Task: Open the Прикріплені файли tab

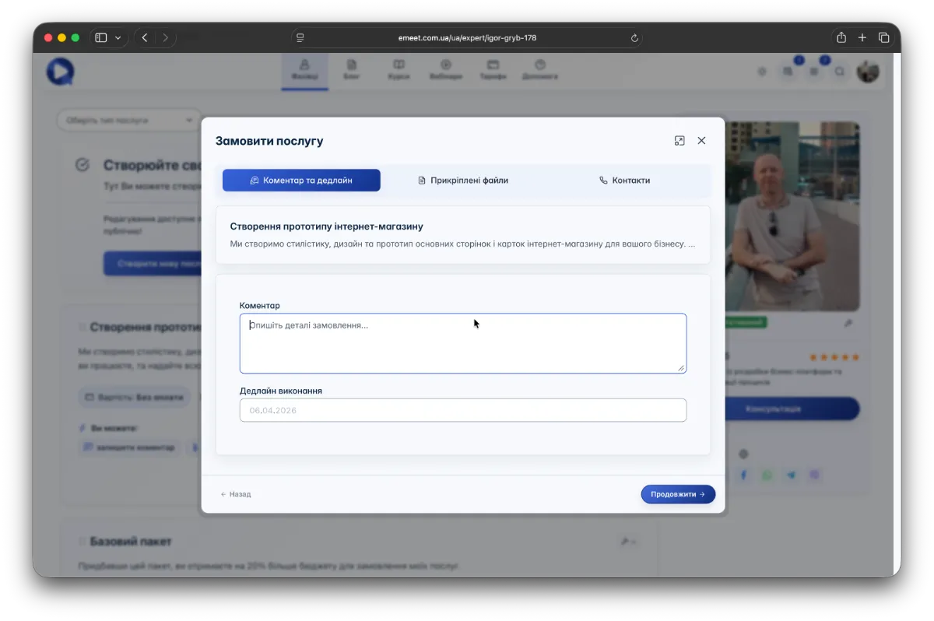Action: coord(463,181)
